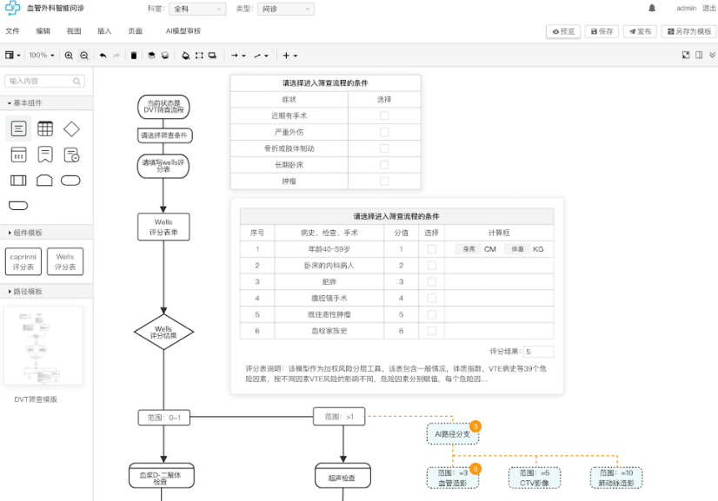Click the 预览 preview button

[x=563, y=31]
